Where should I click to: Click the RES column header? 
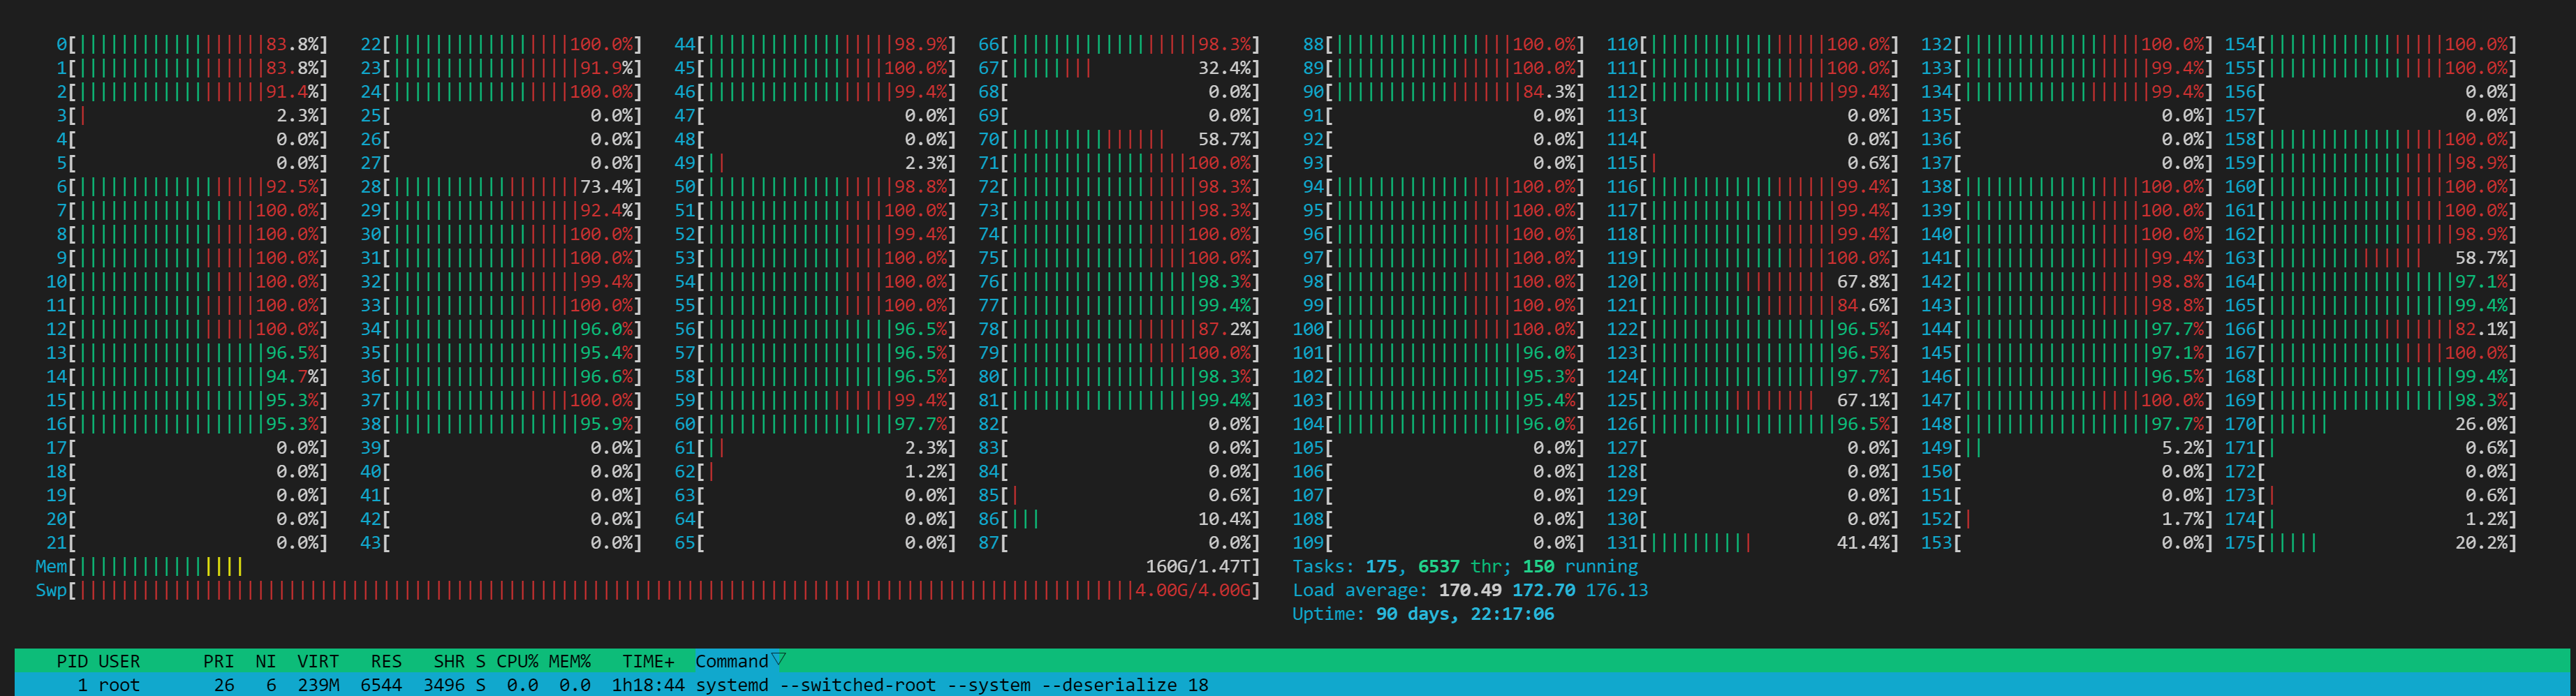[x=385, y=661]
